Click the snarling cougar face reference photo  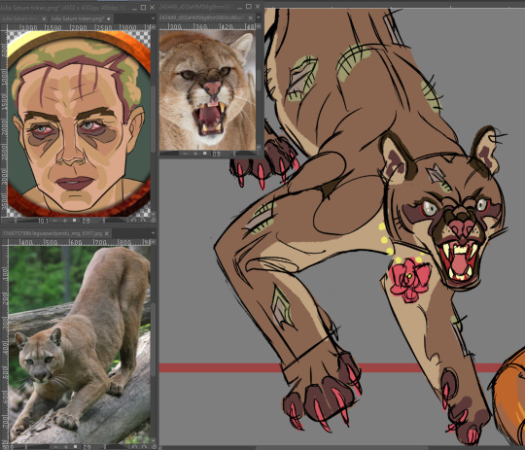tap(207, 90)
